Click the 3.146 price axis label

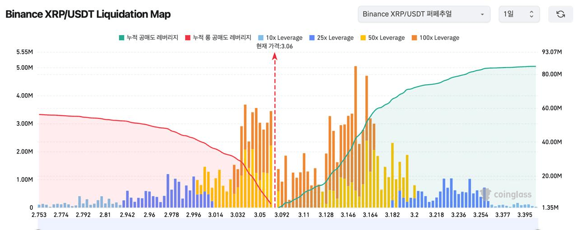(x=347, y=215)
